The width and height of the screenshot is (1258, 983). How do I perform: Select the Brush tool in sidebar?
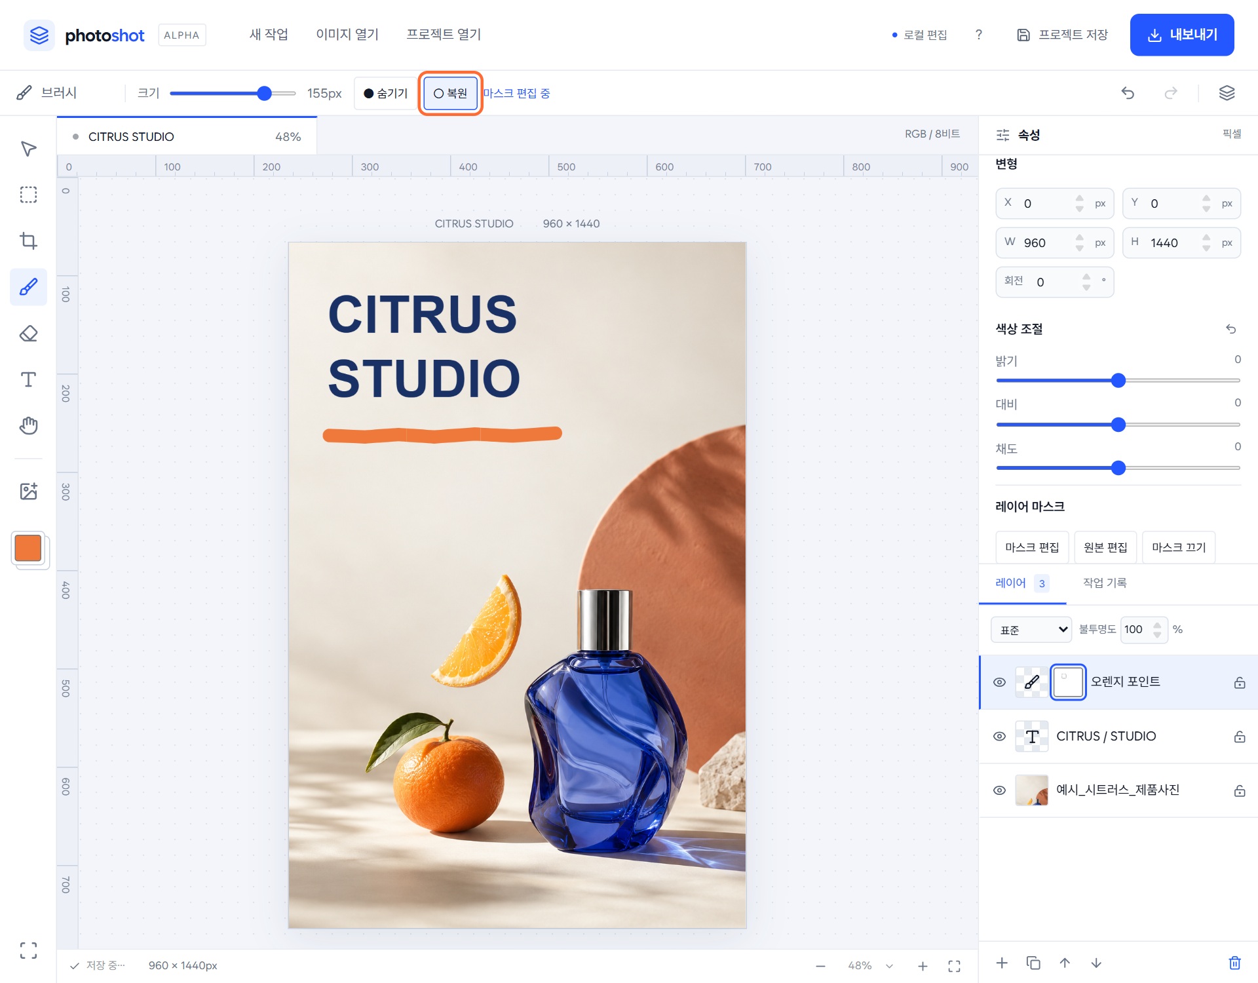click(x=28, y=287)
